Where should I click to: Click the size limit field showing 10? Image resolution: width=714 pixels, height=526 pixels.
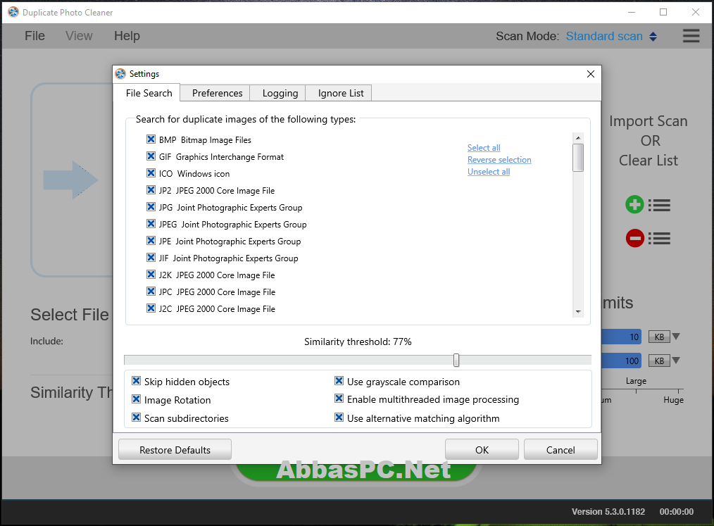tap(622, 337)
